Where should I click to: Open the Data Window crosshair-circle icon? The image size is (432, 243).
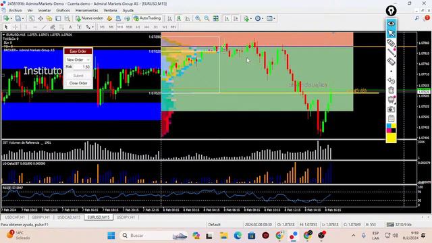coord(40,18)
